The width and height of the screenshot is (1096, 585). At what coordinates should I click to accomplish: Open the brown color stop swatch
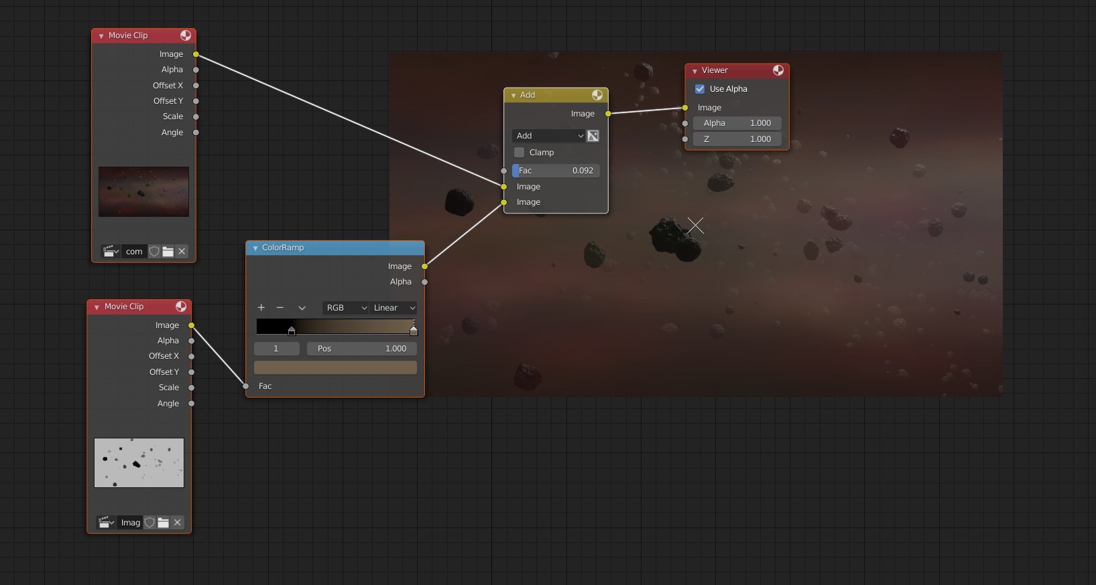pyautogui.click(x=335, y=367)
